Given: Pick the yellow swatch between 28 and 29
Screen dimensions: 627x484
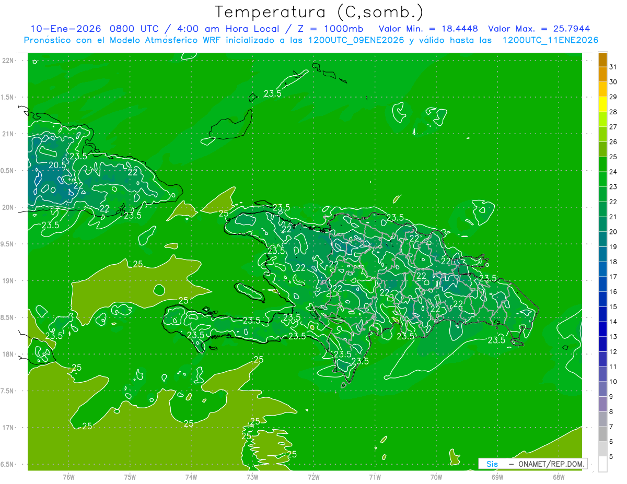Looking at the screenshot, I should (602, 104).
